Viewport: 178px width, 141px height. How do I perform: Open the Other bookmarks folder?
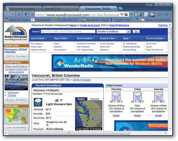click(156, 20)
